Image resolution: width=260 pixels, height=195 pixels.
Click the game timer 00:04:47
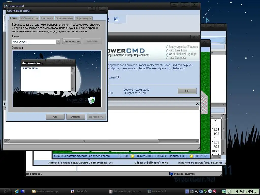[x=201, y=156]
